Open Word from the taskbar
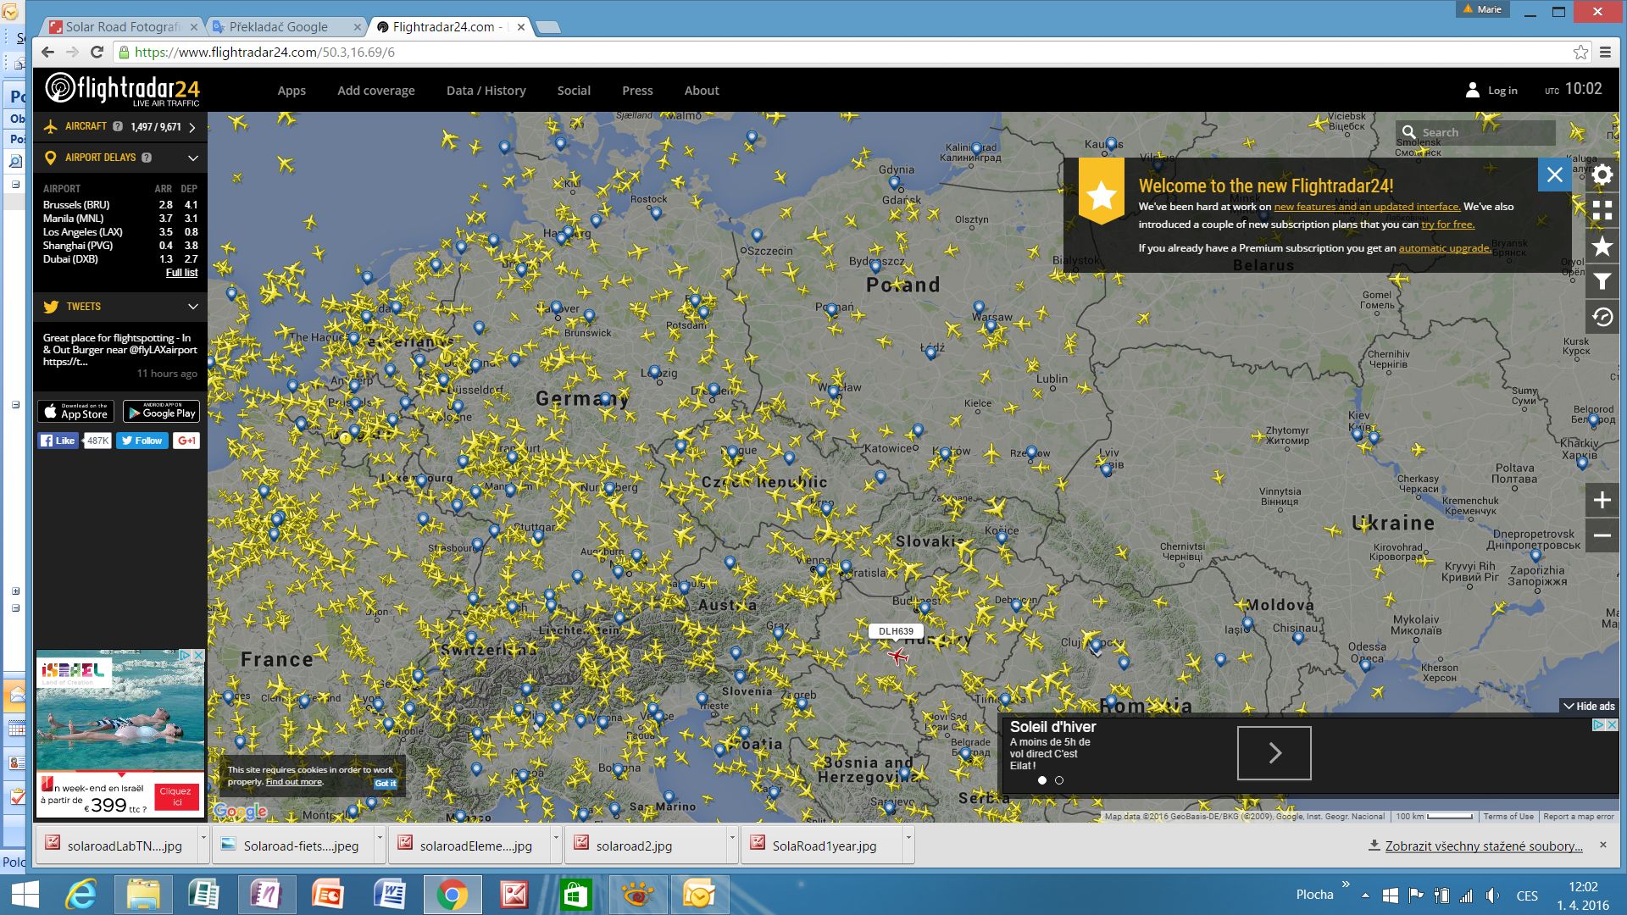This screenshot has width=1627, height=915. point(390,895)
